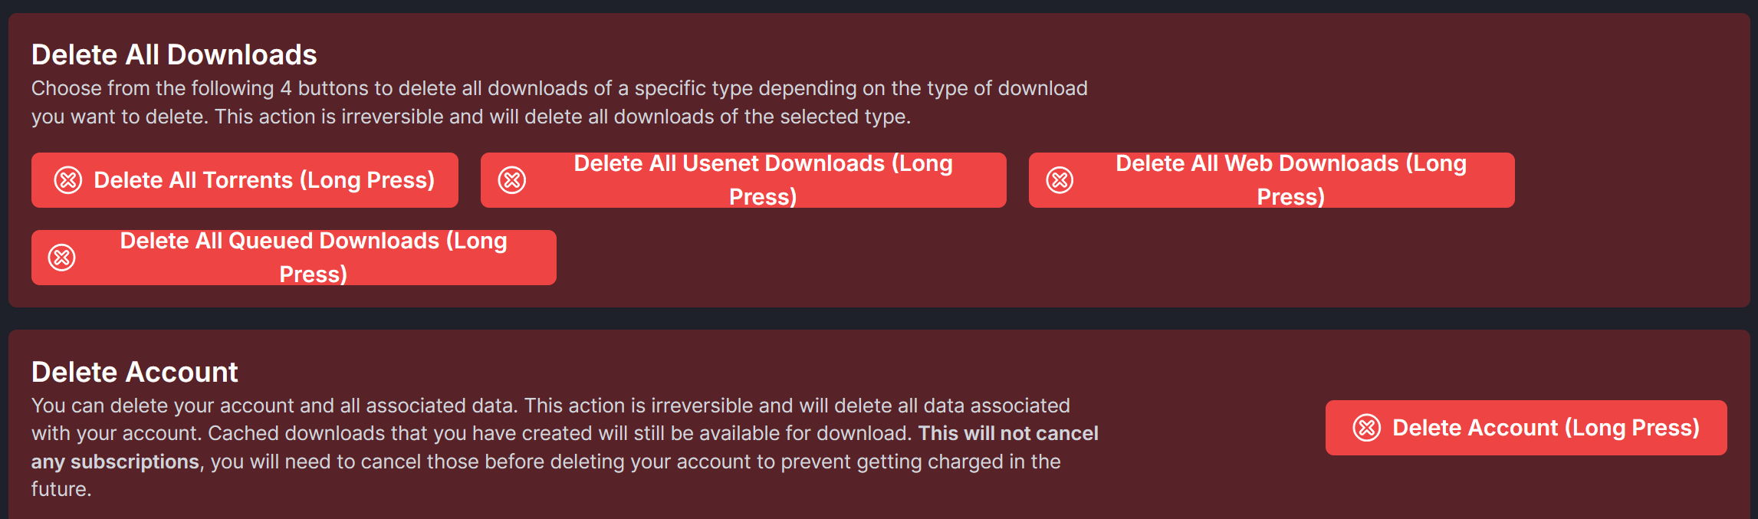The height and width of the screenshot is (519, 1758).
Task: Select the Delete All Torrents (Long Press) label
Action: coord(265,180)
